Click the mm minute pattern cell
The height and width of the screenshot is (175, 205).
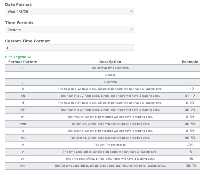[x=23, y=124]
